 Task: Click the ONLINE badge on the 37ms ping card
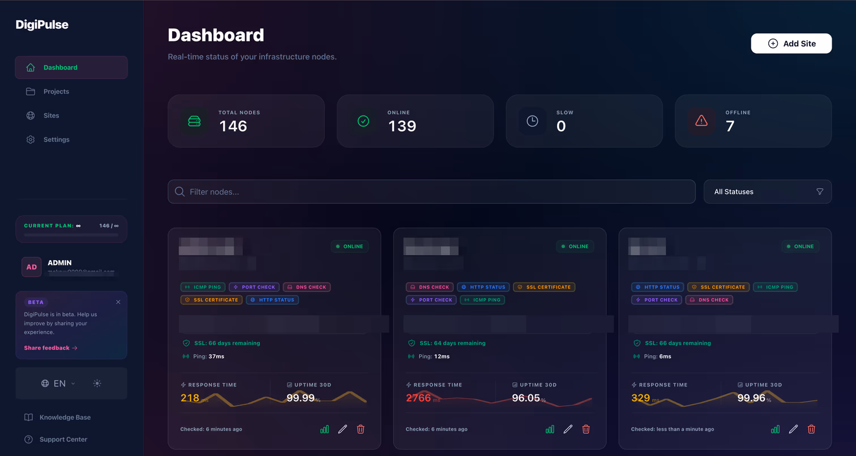click(x=350, y=247)
